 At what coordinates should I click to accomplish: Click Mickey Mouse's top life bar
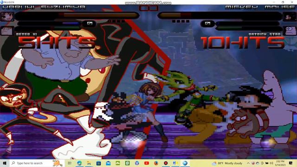(x=220, y=15)
